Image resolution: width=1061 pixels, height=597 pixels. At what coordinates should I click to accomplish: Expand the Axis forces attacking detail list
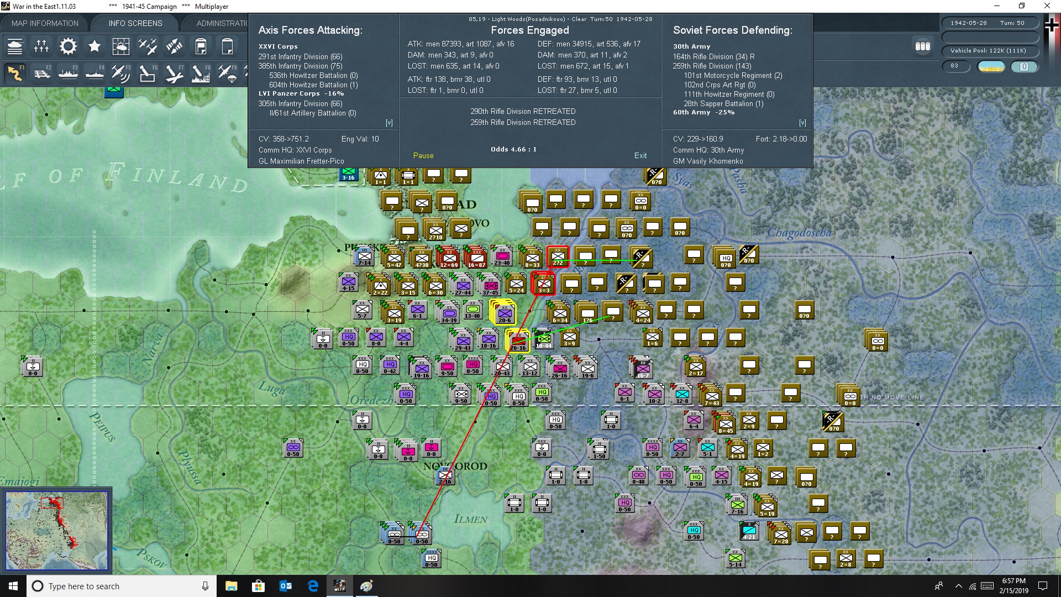tap(389, 123)
